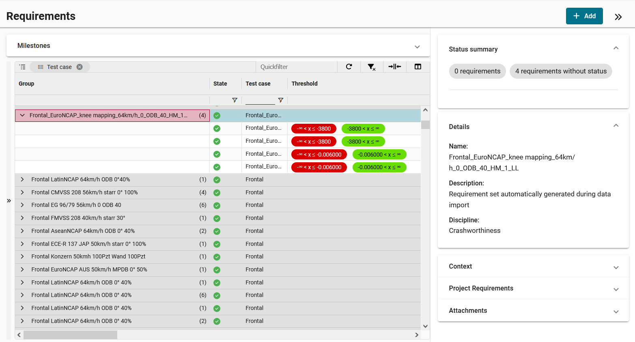Click 4 requirements without status chip
Viewport: 635px width, 342px height.
pos(561,71)
